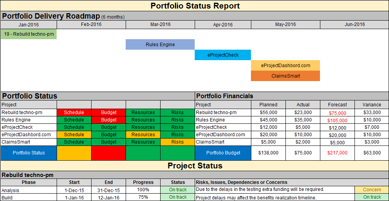Select the eProjectDashbord.com roadmap bar
Viewport: 389px width, 201px height.
285,66
